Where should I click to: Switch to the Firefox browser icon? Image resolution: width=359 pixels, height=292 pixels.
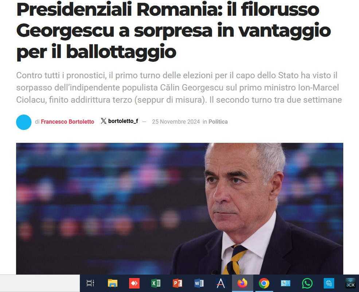[x=242, y=283]
